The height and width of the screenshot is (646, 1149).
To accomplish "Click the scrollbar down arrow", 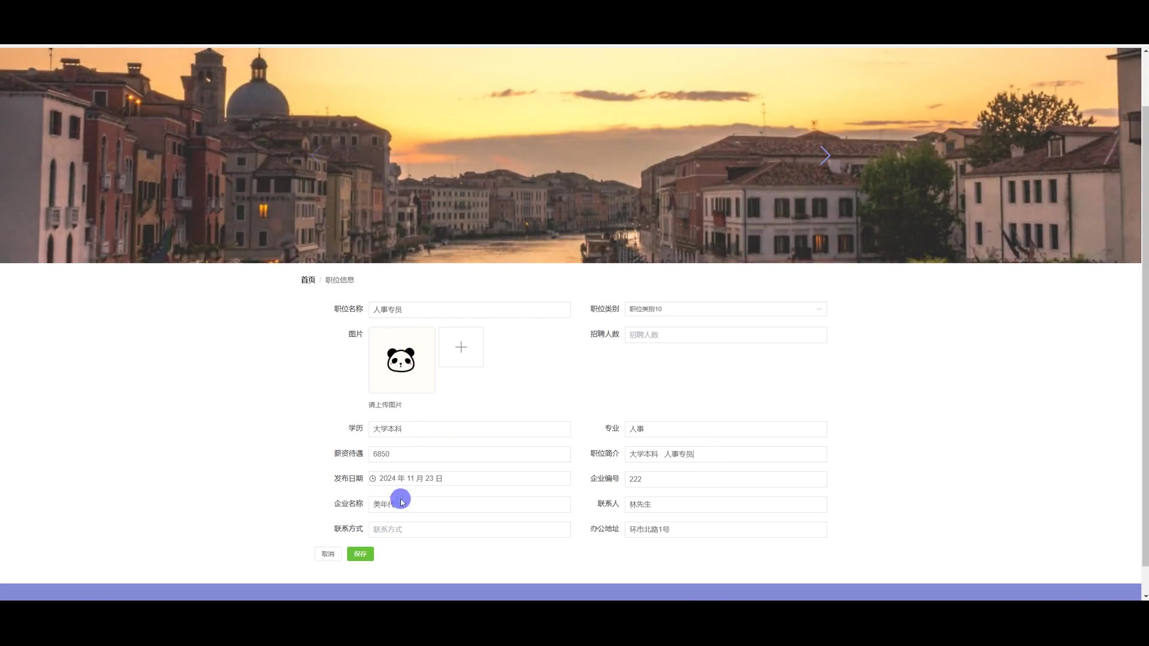I will point(1145,596).
